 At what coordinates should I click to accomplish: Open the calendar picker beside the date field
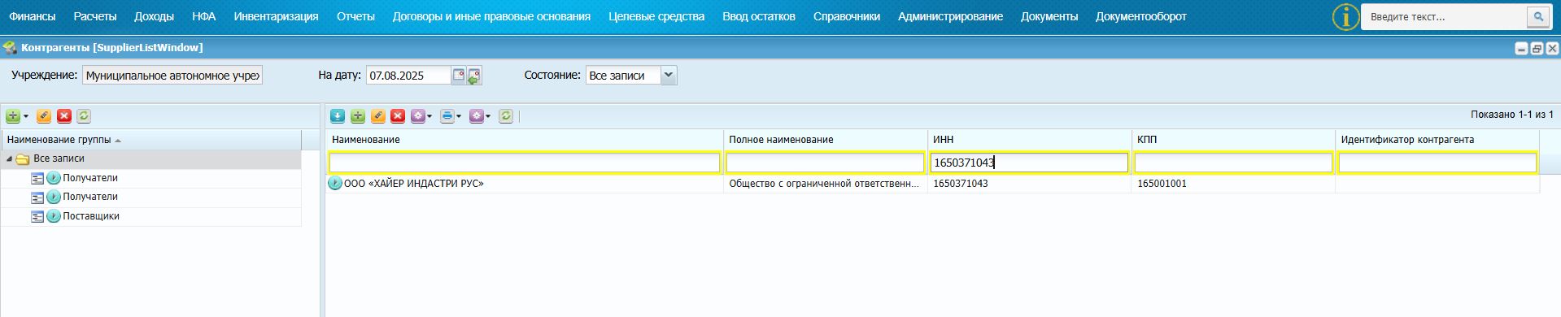459,76
